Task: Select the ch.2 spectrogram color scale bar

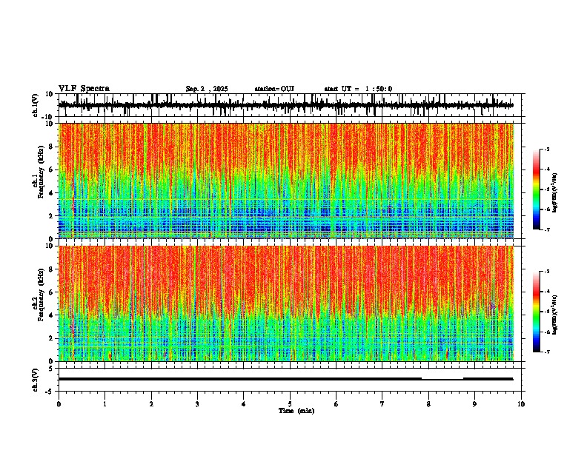Action: tap(536, 312)
